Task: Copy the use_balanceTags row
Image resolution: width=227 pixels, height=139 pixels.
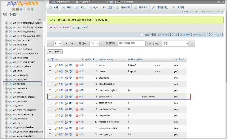Action: click(x=69, y=109)
